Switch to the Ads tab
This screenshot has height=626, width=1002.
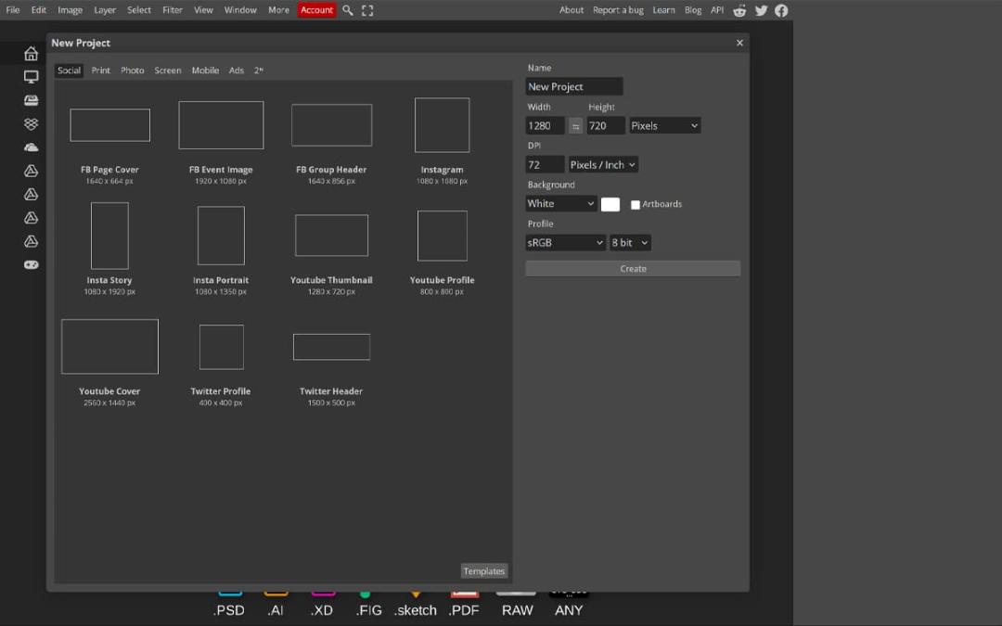(x=237, y=70)
